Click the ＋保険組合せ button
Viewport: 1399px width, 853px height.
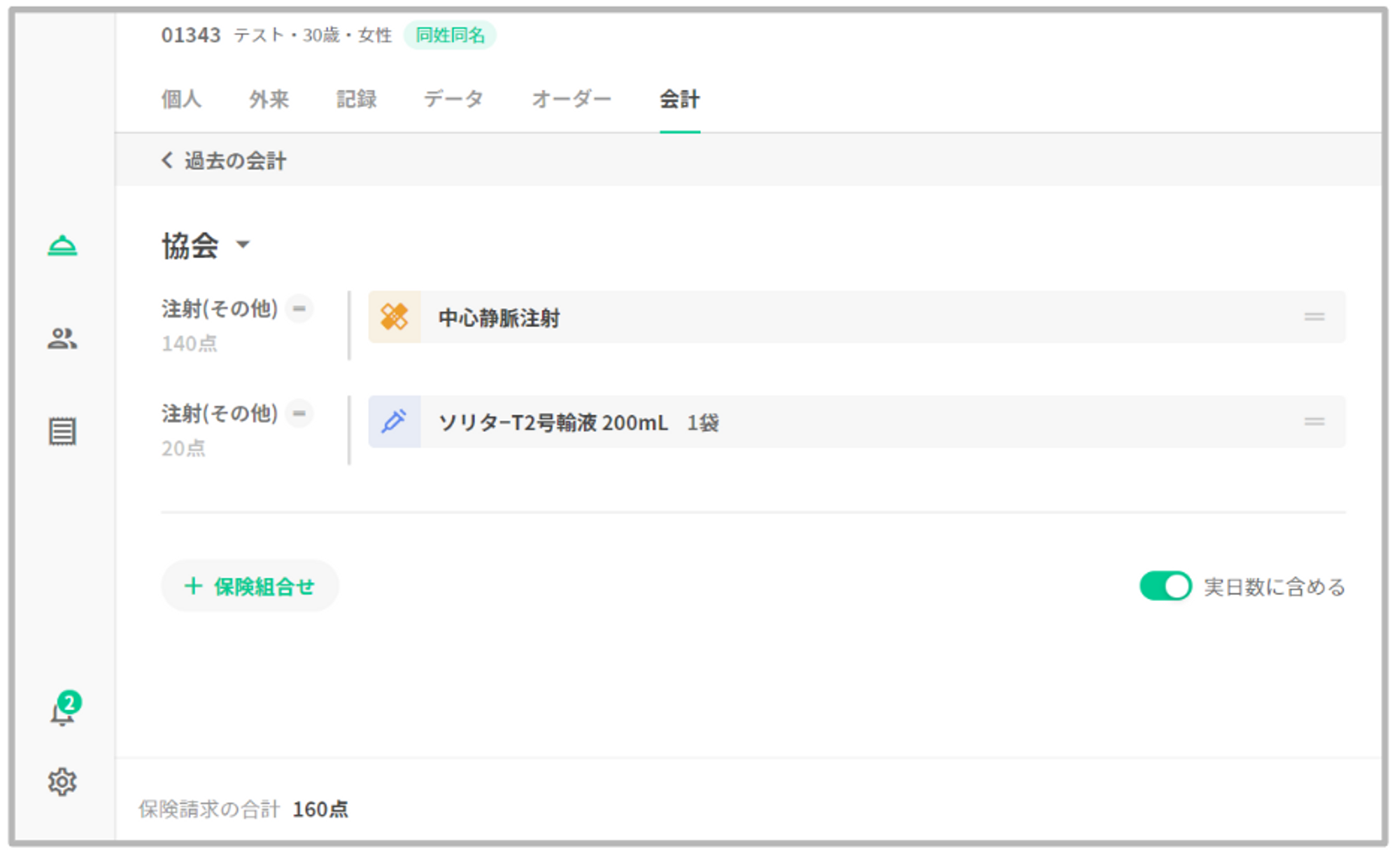(x=250, y=586)
